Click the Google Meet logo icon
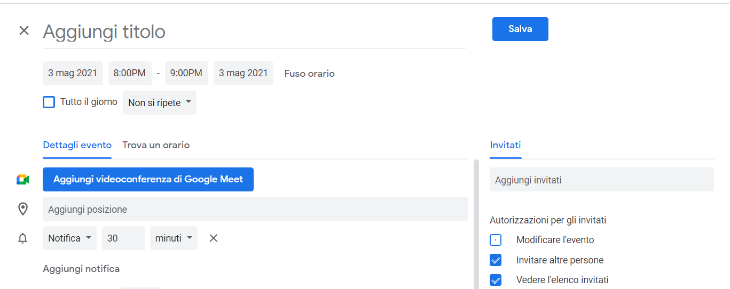 click(x=22, y=180)
